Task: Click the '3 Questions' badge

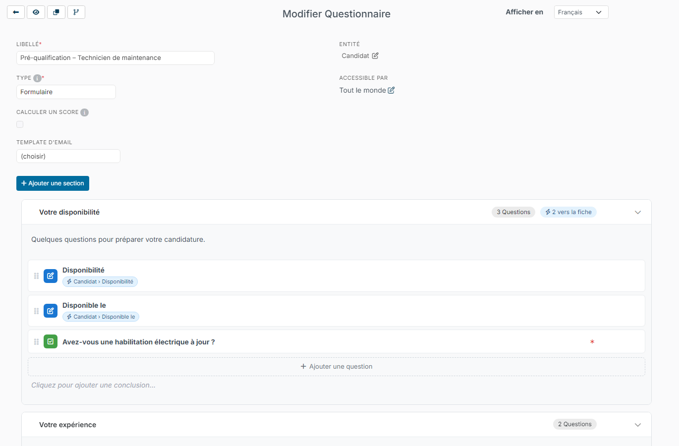Action: point(513,212)
